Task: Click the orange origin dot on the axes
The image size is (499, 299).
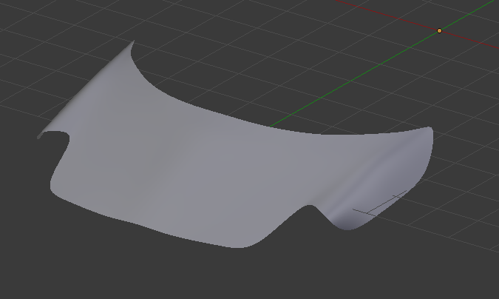Action: pyautogui.click(x=439, y=31)
